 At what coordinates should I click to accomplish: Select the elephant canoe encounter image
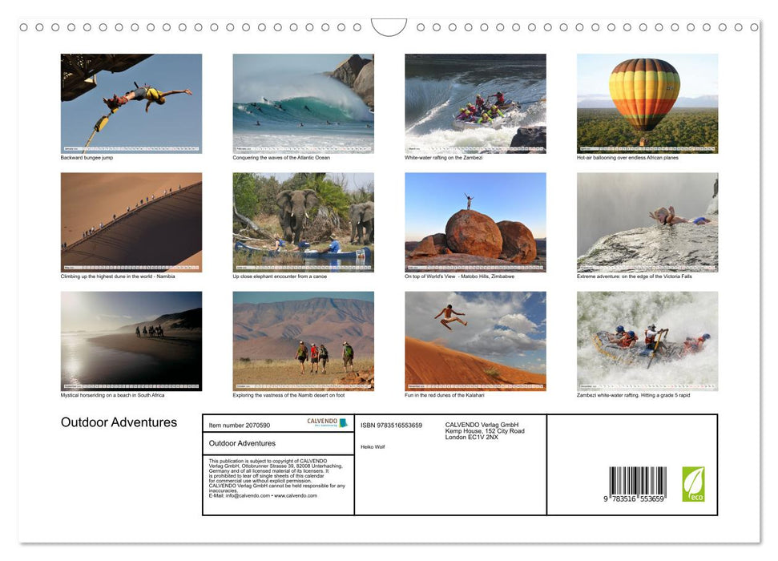click(303, 222)
